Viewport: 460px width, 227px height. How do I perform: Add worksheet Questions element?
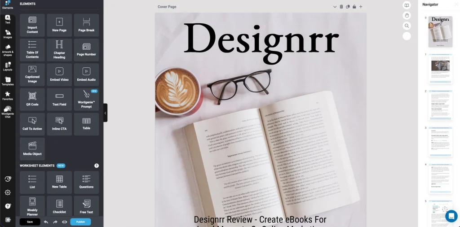[86, 183]
